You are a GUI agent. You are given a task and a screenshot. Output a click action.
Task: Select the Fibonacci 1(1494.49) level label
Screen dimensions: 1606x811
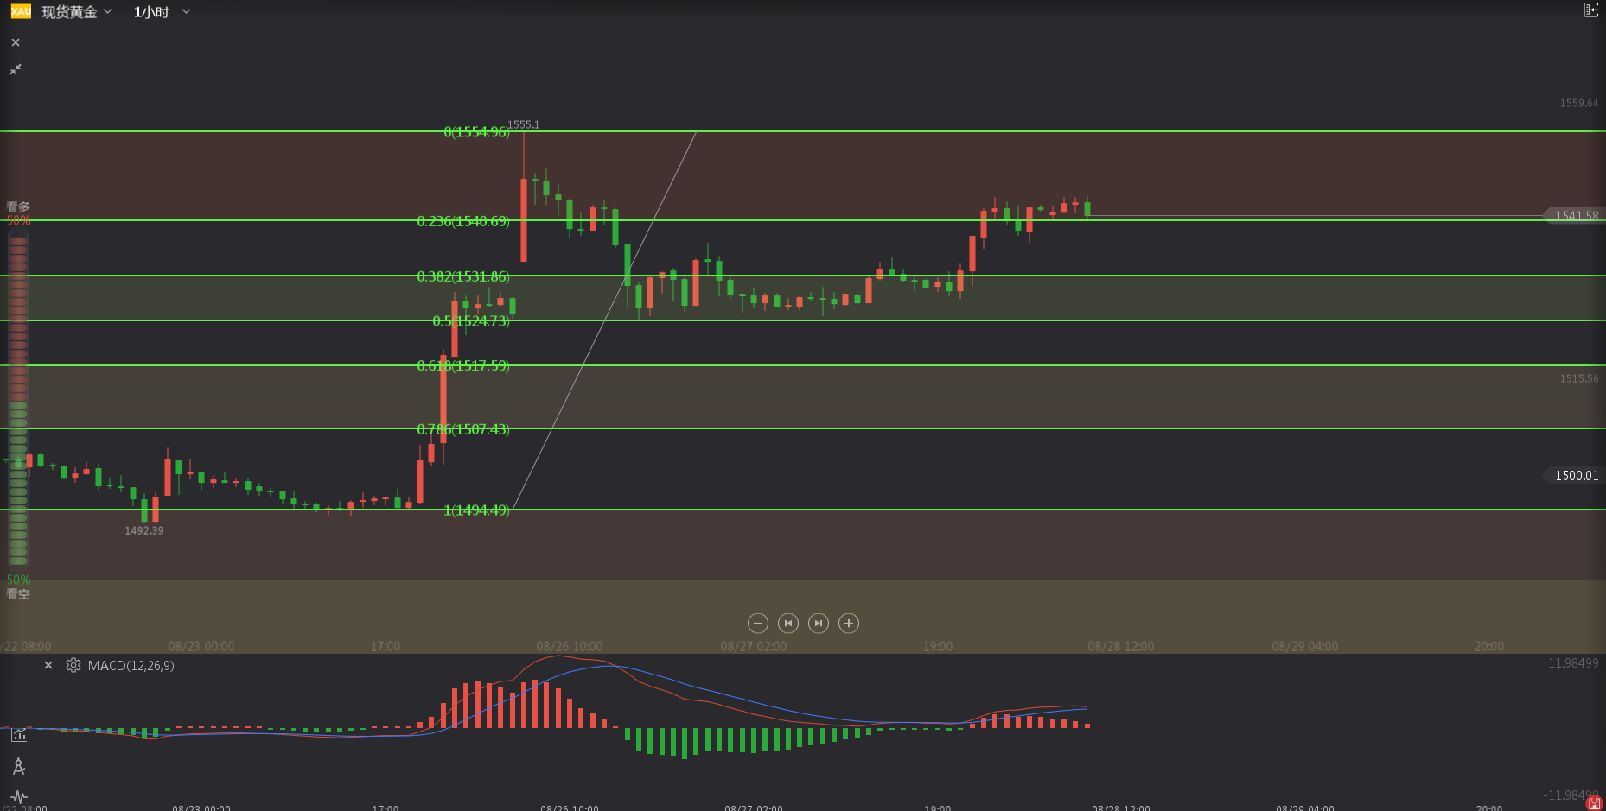pyautogui.click(x=476, y=510)
